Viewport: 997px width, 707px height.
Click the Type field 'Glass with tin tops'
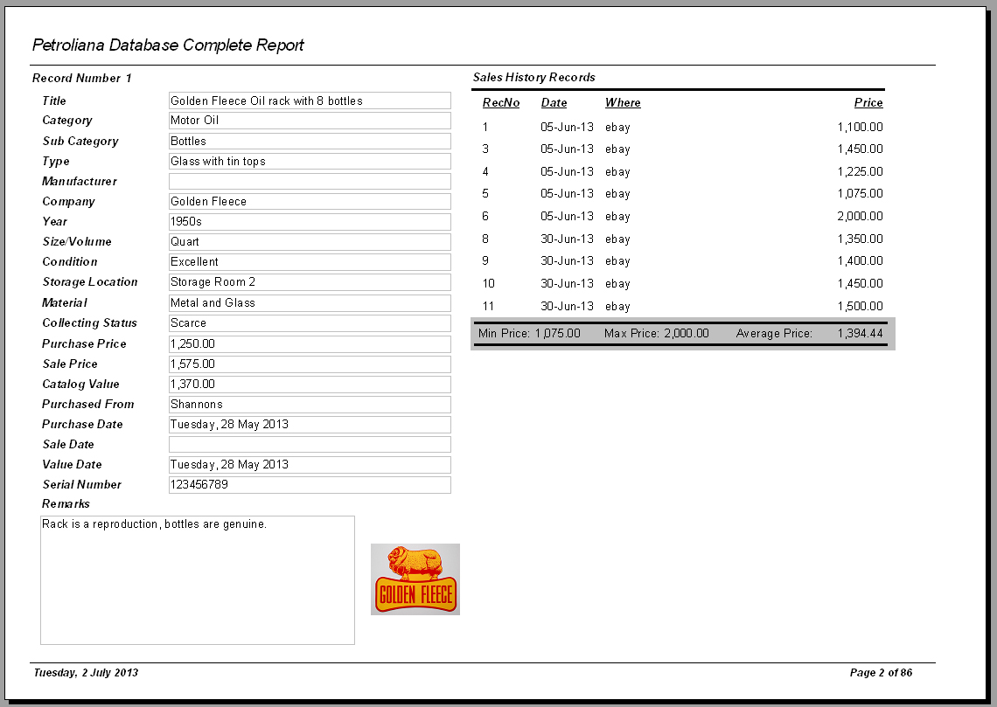310,162
